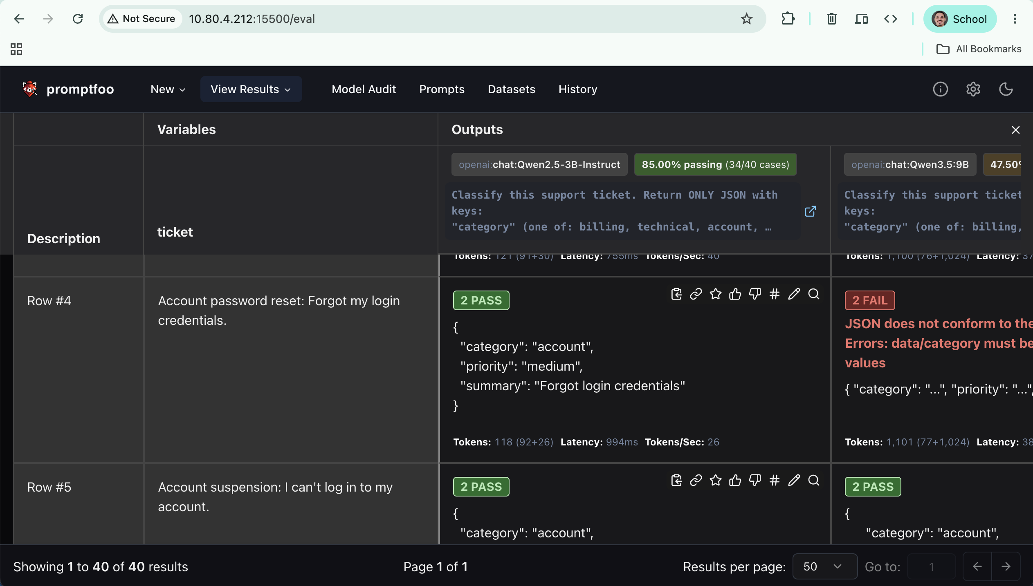Open All Bookmarks folder
Image resolution: width=1033 pixels, height=586 pixels.
click(979, 49)
